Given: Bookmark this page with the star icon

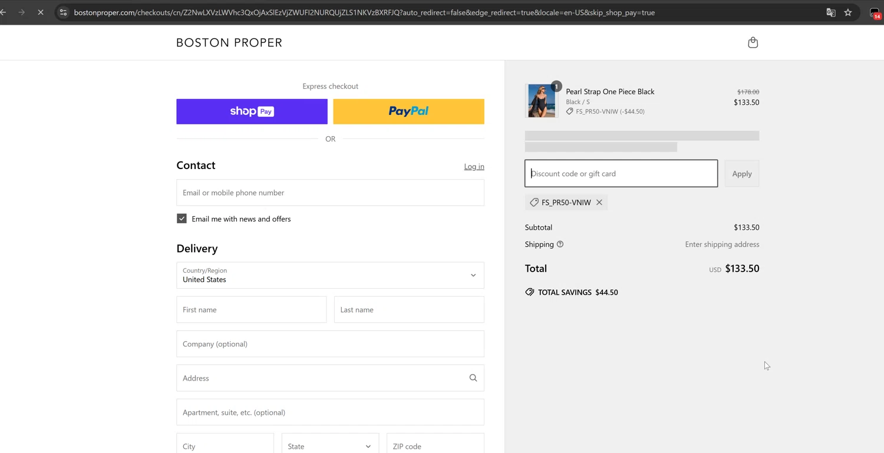Looking at the screenshot, I should coord(848,12).
